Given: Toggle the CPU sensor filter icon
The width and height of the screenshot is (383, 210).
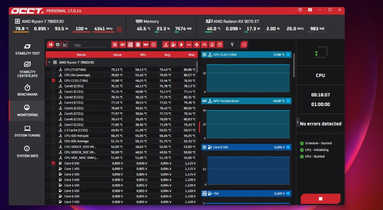Looking at the screenshot, I should 115,45.
